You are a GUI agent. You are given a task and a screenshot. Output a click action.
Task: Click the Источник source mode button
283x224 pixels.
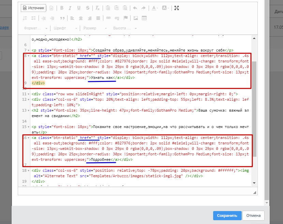[x=33, y=8]
